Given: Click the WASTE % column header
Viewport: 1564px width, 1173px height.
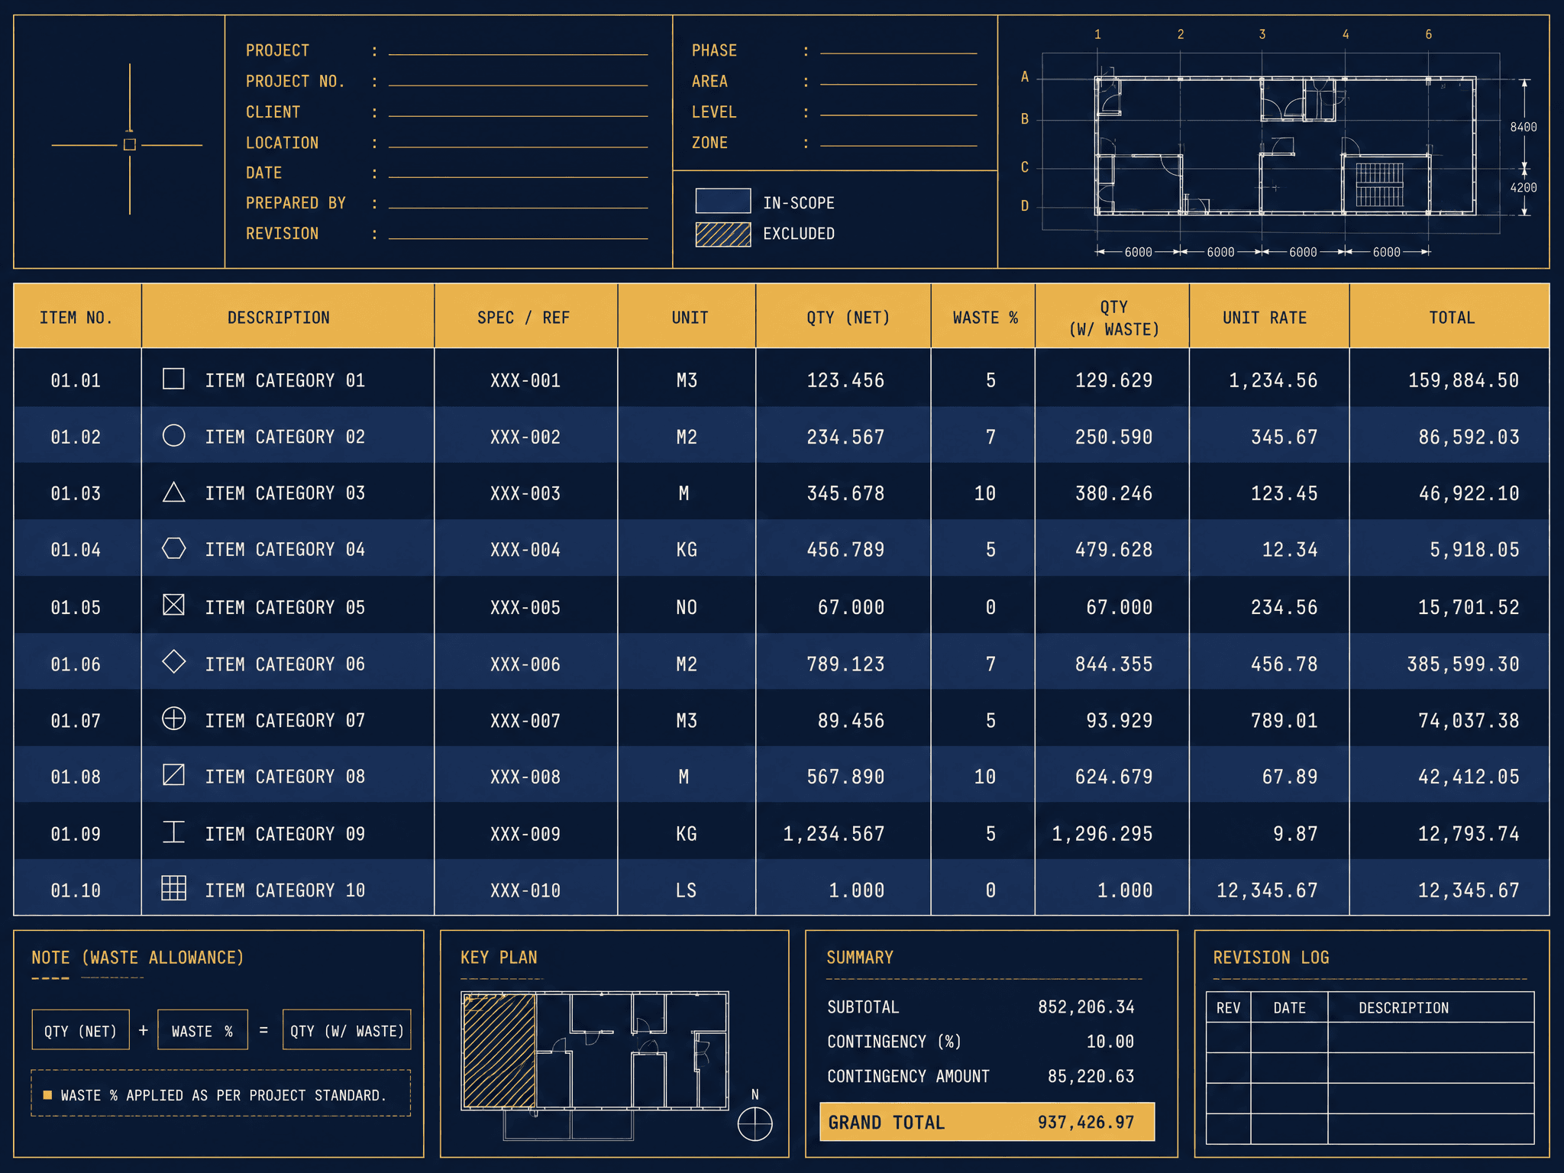Looking at the screenshot, I should (x=983, y=317).
